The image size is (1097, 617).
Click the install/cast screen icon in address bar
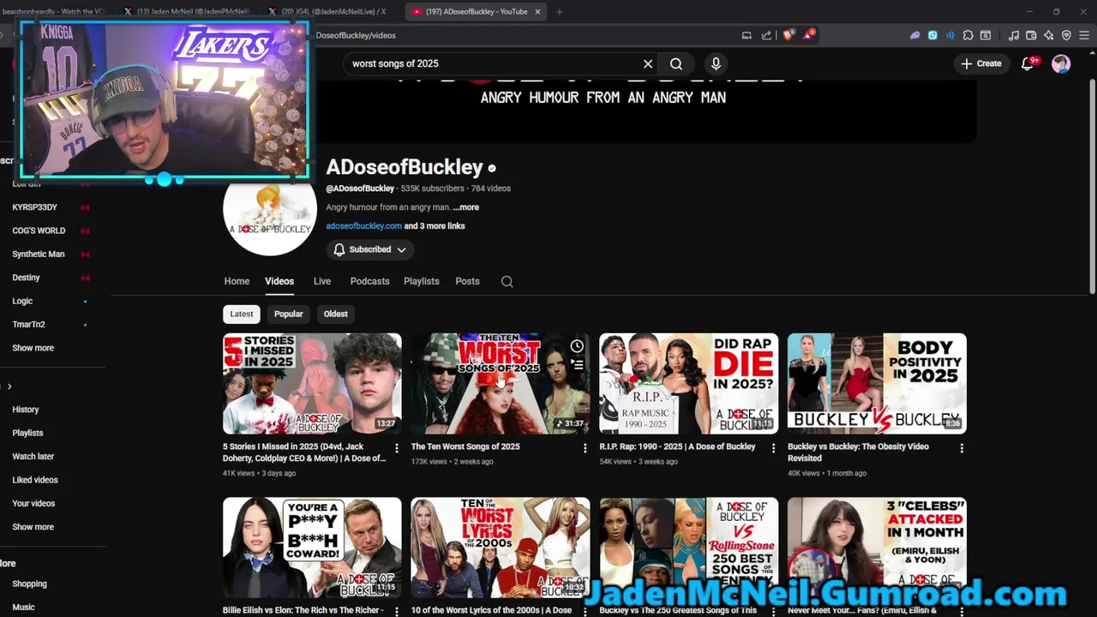(746, 35)
